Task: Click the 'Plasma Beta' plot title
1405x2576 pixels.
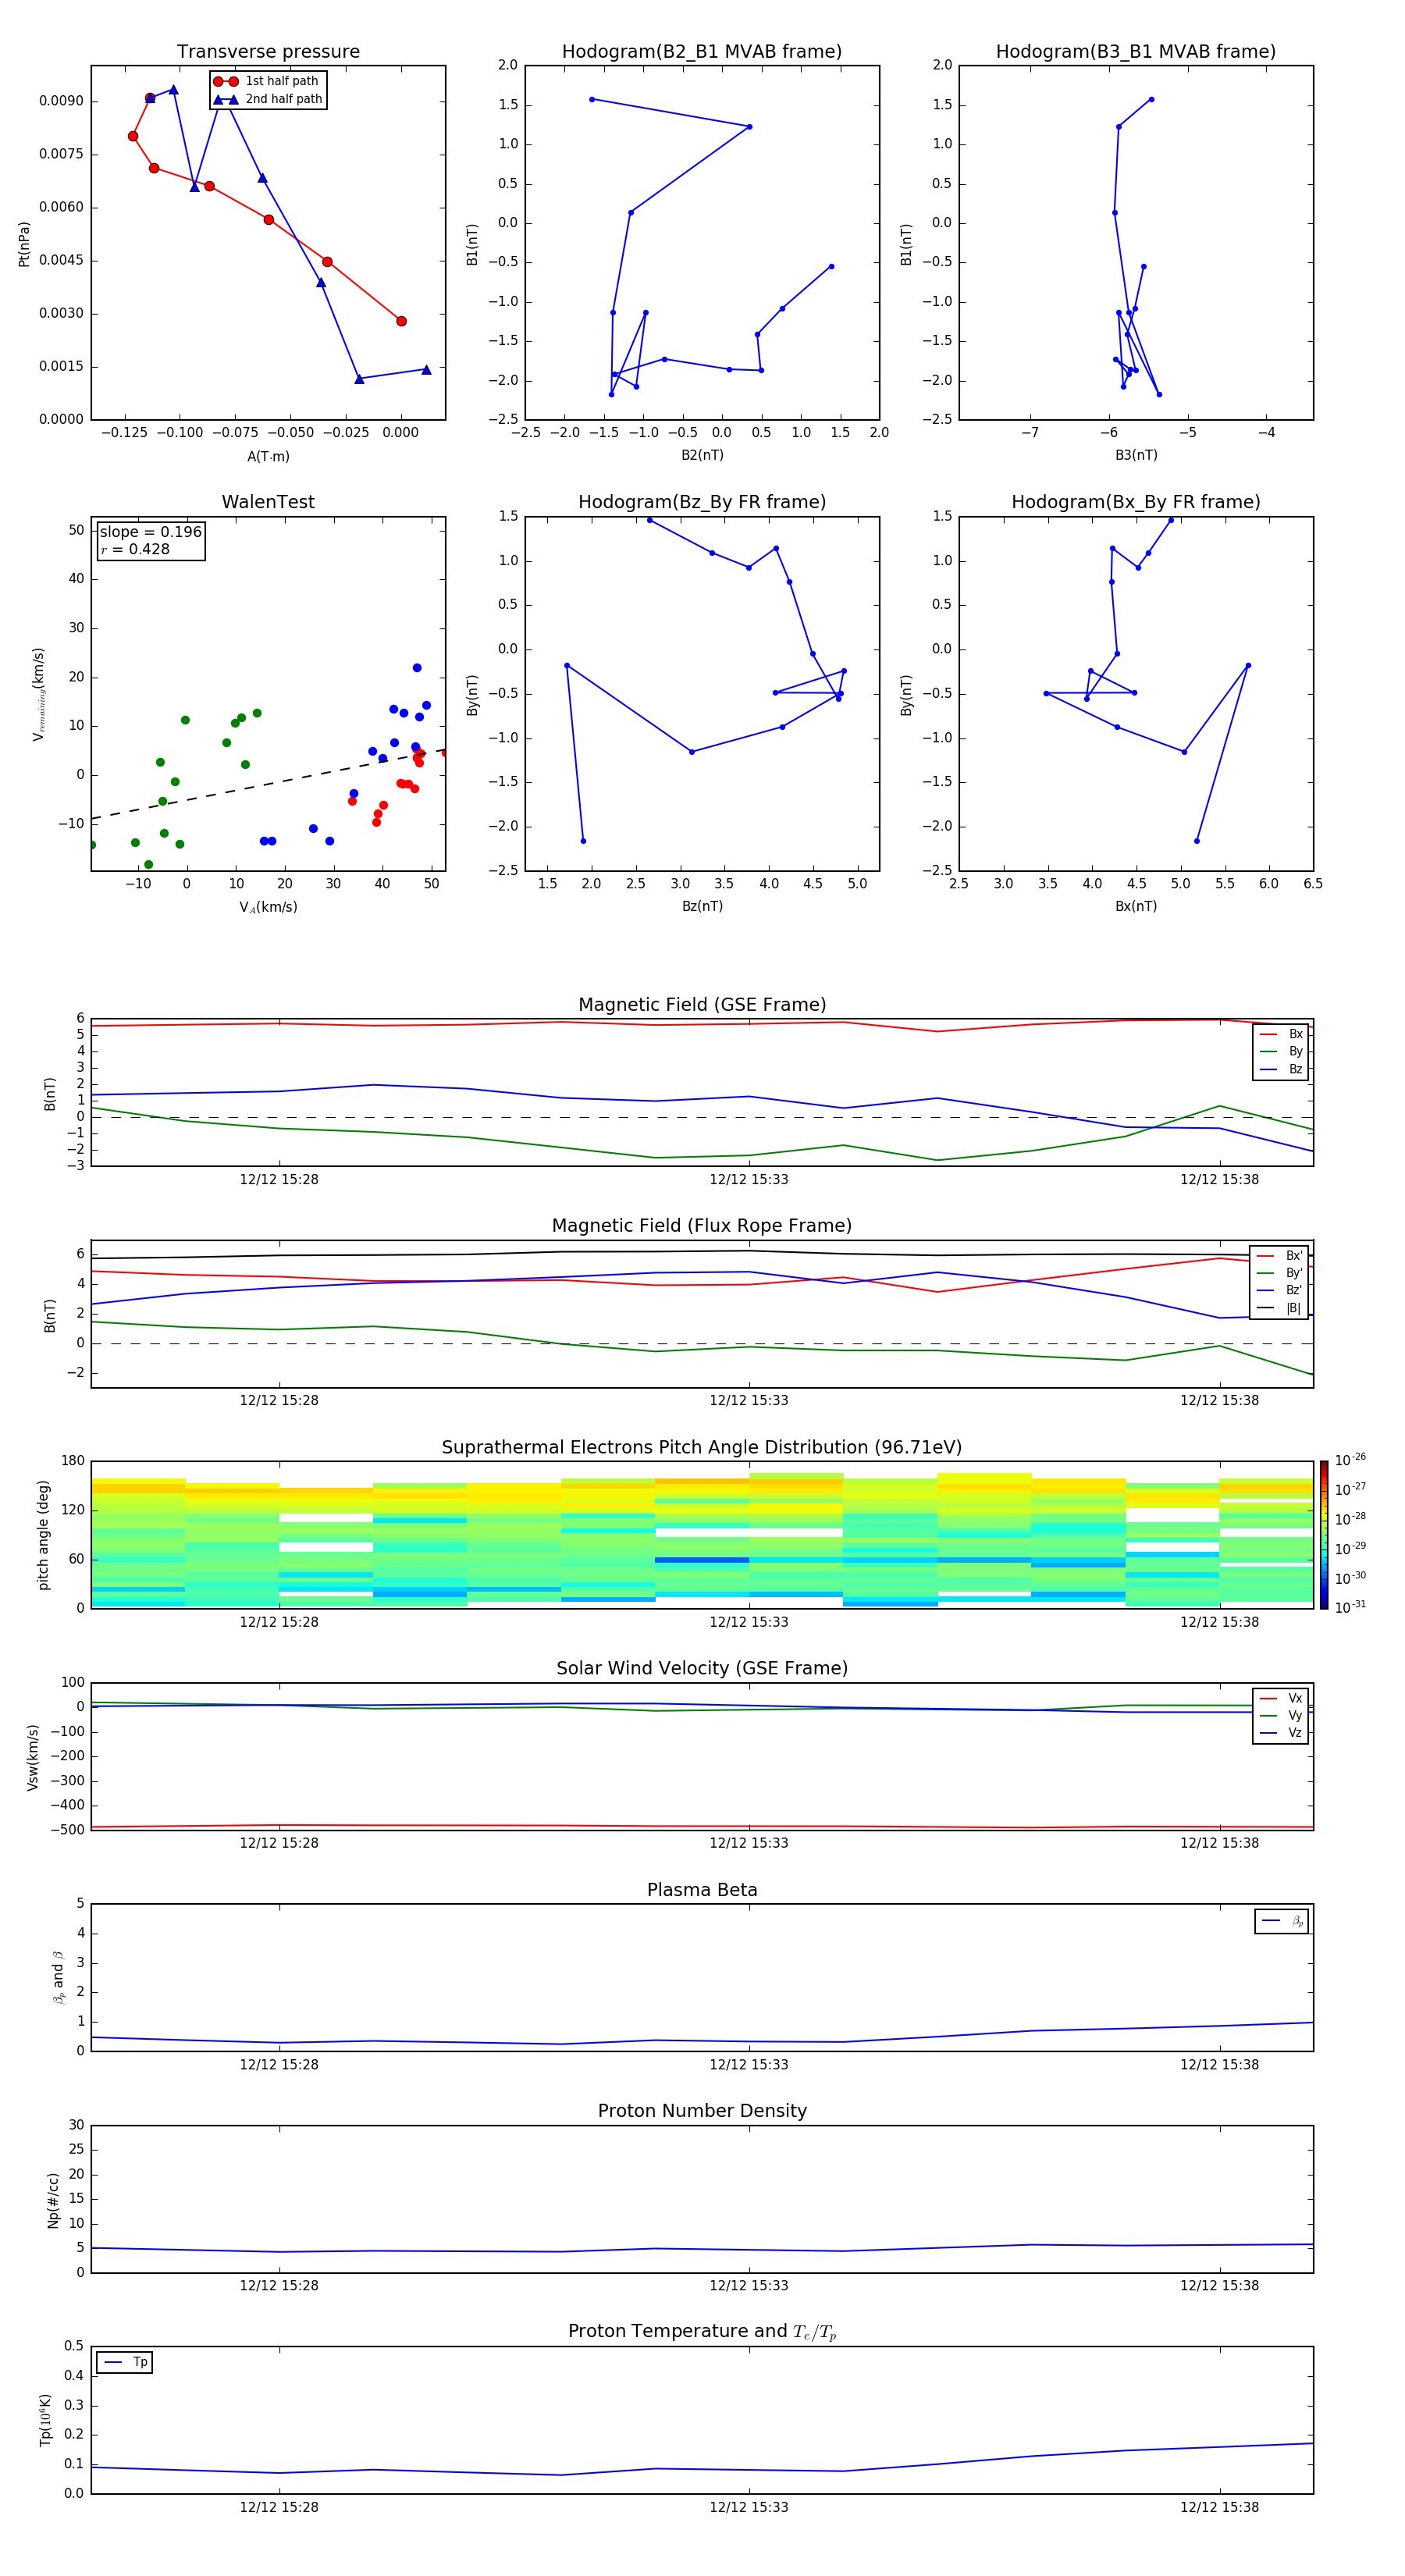Action: click(702, 1891)
